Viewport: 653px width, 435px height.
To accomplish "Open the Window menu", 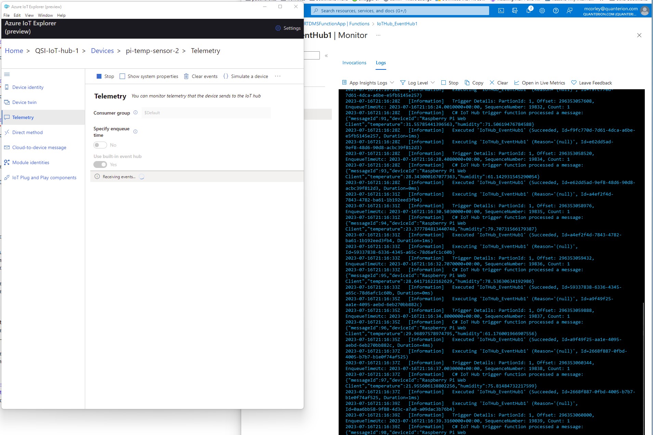I will coord(45,15).
